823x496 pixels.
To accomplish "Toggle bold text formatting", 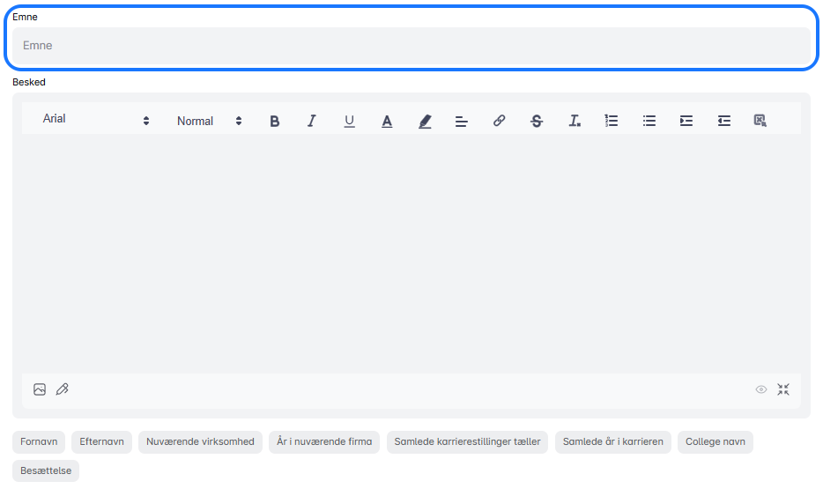I will coord(275,122).
